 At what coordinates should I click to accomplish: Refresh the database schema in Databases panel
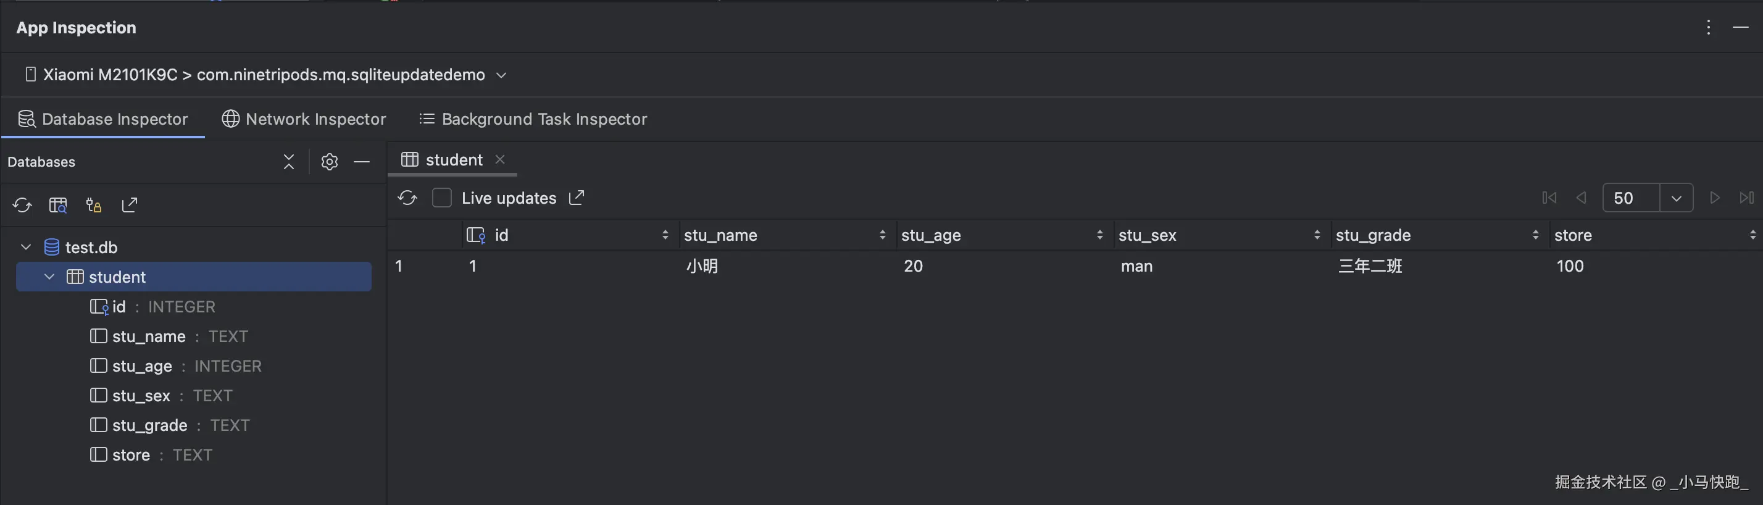(22, 204)
